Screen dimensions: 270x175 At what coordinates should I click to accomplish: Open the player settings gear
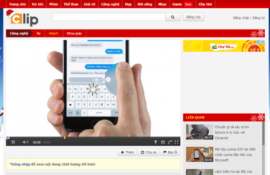tap(163, 142)
